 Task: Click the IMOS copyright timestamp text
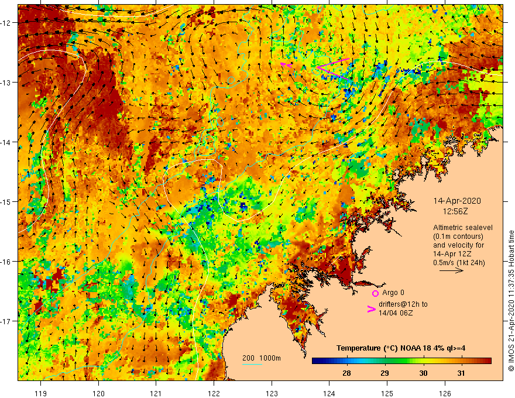[511, 301]
